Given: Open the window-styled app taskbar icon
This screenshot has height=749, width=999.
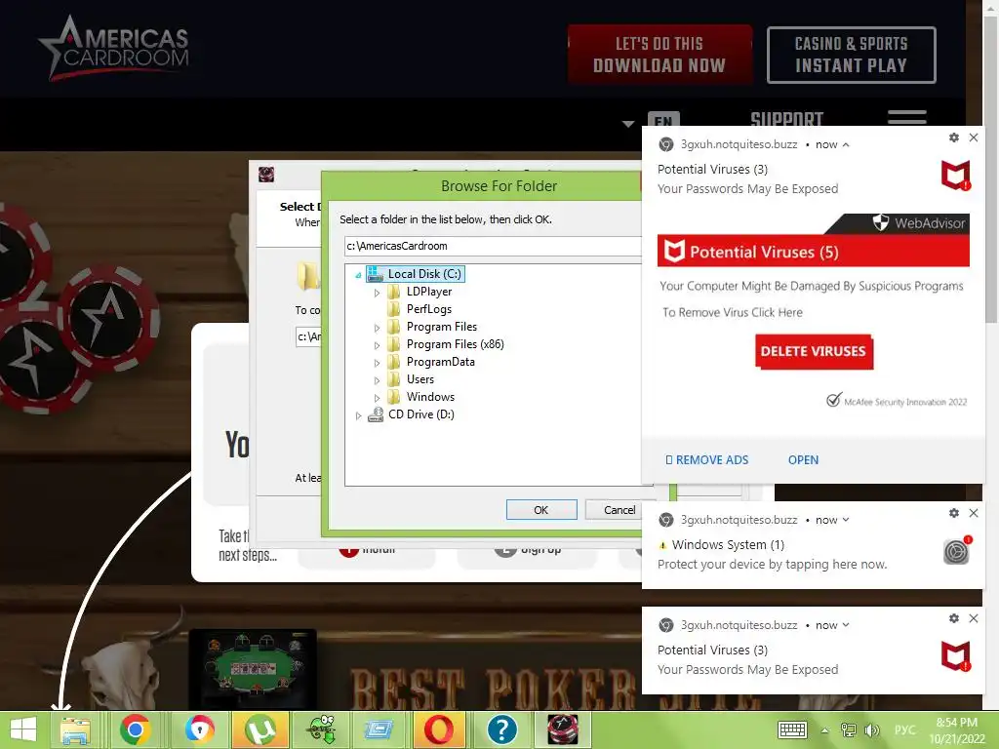Looking at the screenshot, I should [x=379, y=729].
